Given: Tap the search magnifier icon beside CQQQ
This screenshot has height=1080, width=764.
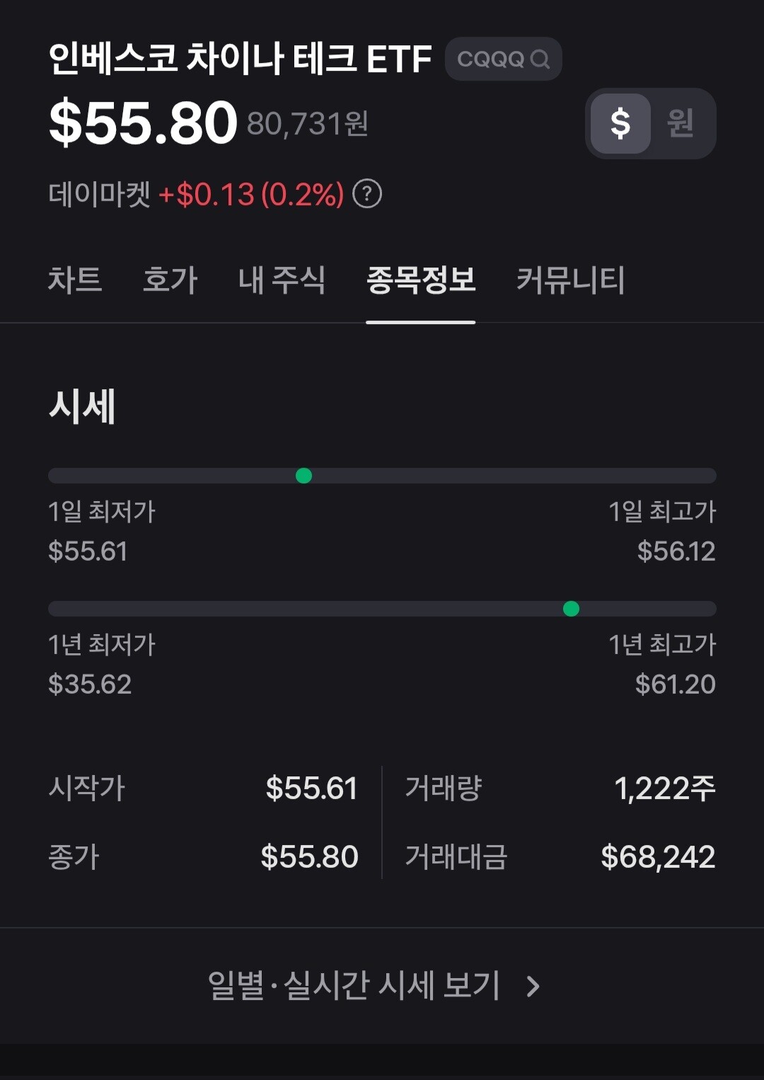Looking at the screenshot, I should (x=540, y=59).
